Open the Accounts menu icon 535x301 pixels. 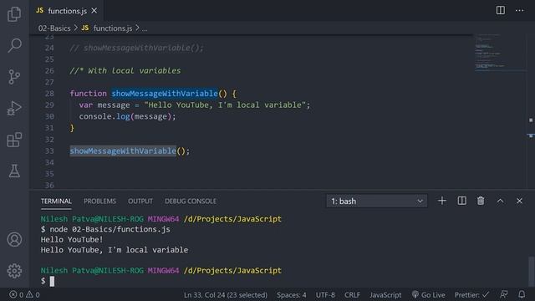(x=14, y=239)
